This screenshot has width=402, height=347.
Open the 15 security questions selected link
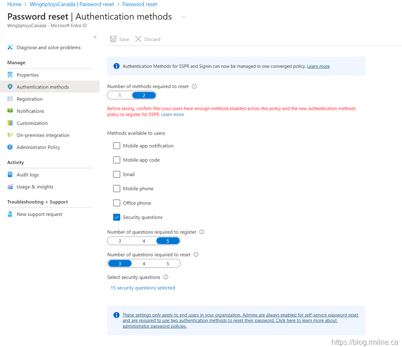[142, 288]
